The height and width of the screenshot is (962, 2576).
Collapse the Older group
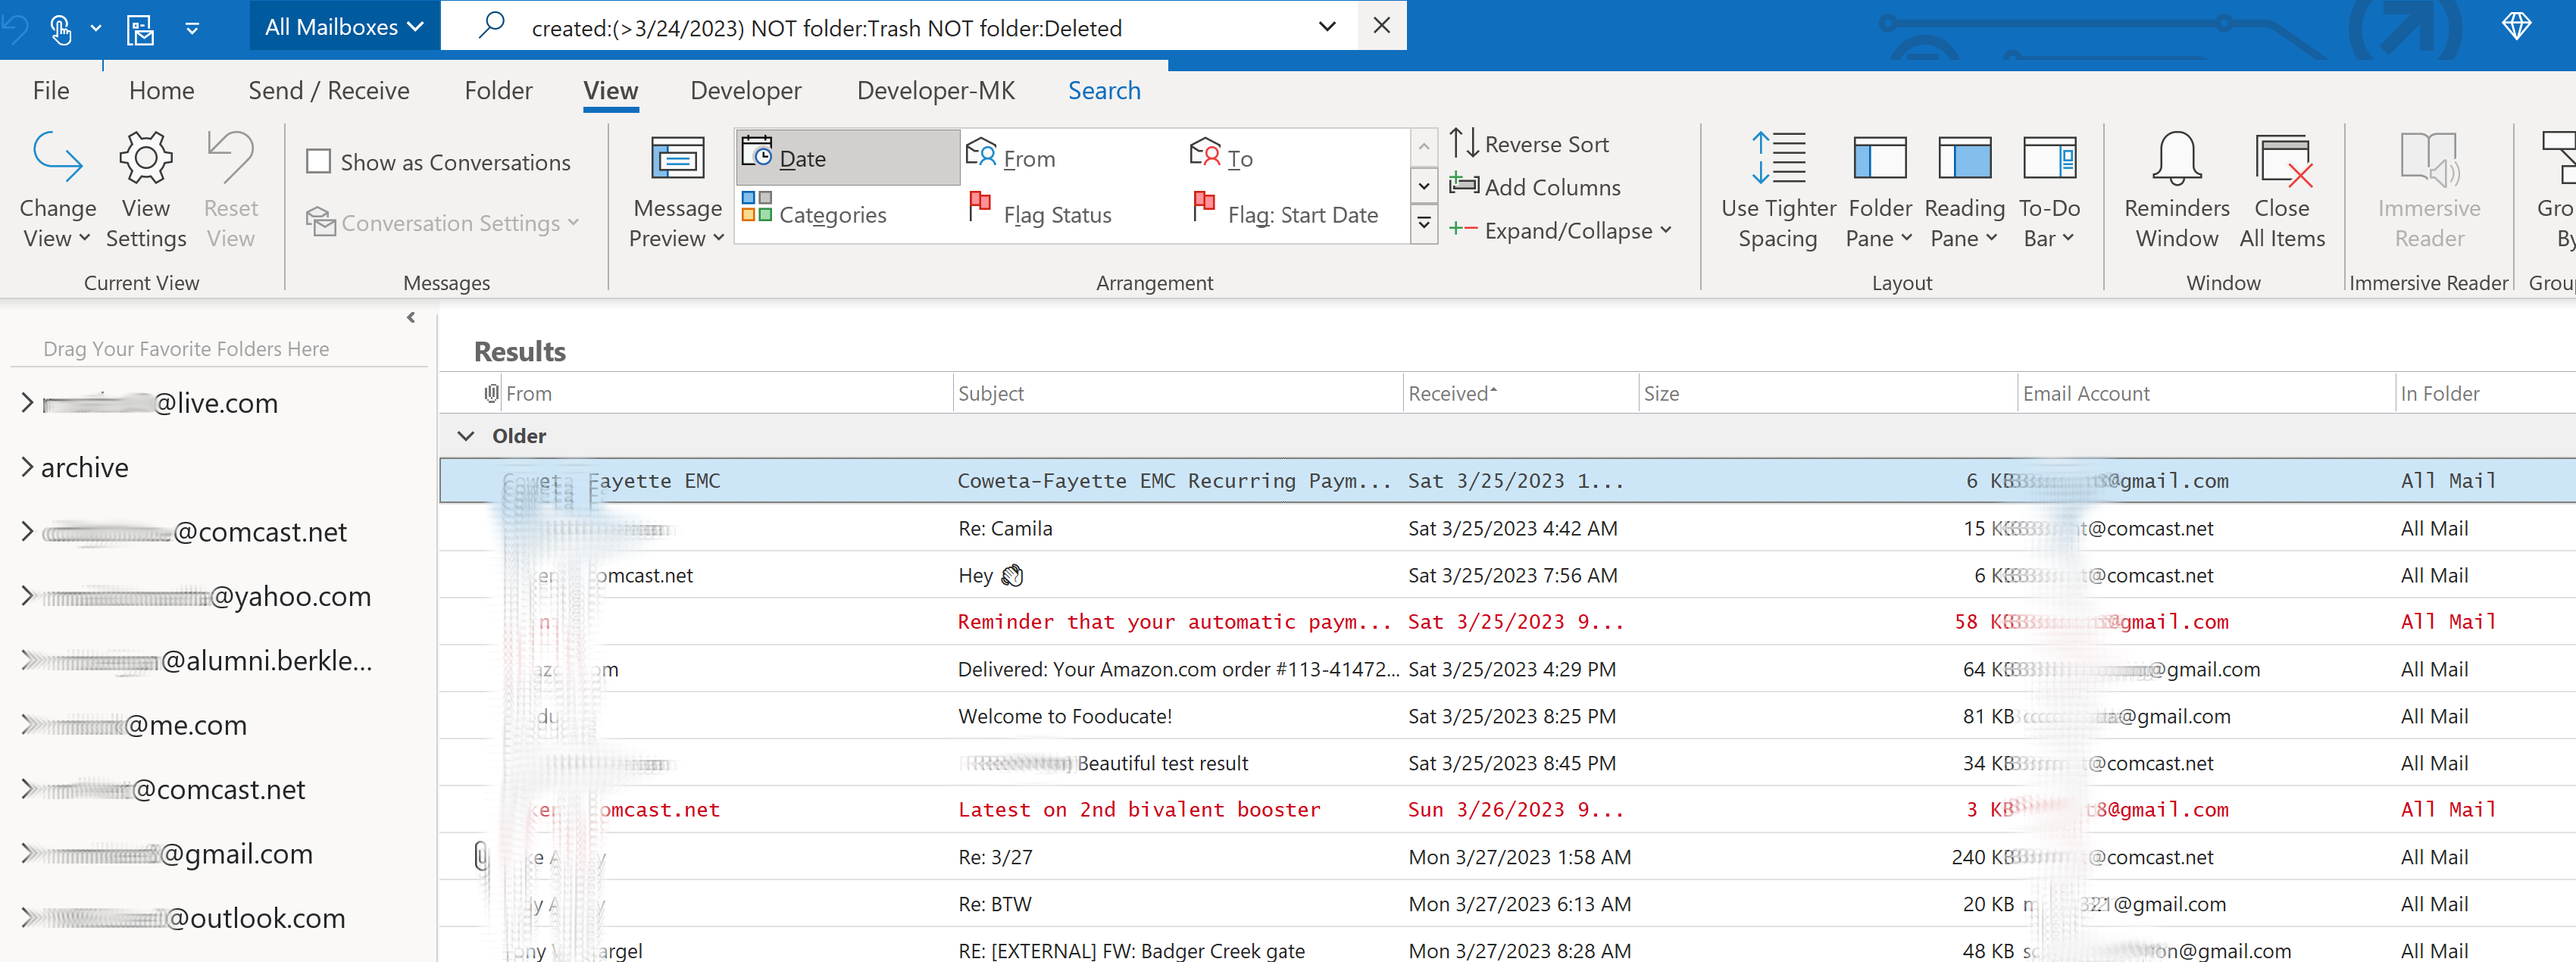pos(465,435)
